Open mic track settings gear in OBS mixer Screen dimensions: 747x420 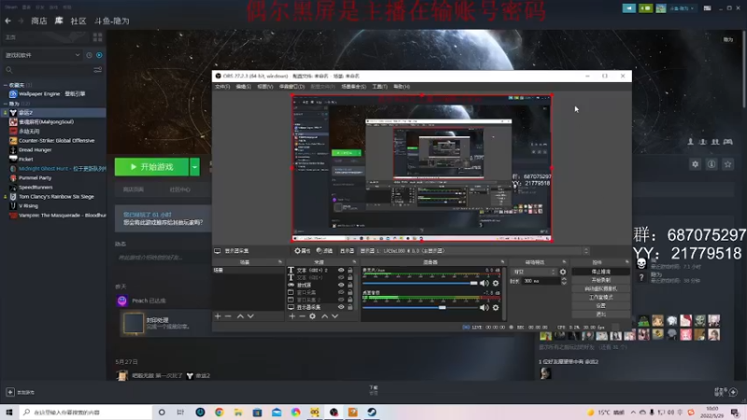[496, 283]
